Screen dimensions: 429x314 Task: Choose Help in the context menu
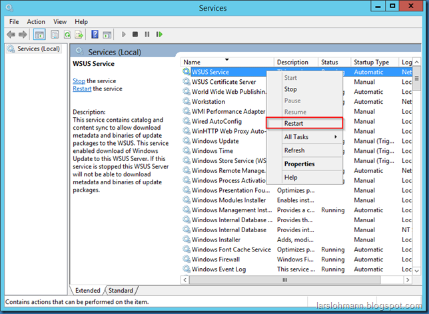304,178
